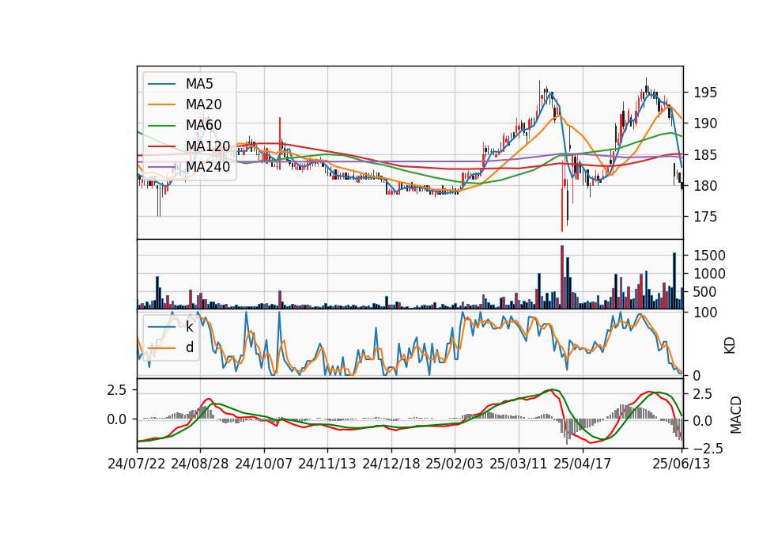Viewport: 759px width, 546px height.
Task: Click the blue MA5 legend line sample
Action: (161, 84)
